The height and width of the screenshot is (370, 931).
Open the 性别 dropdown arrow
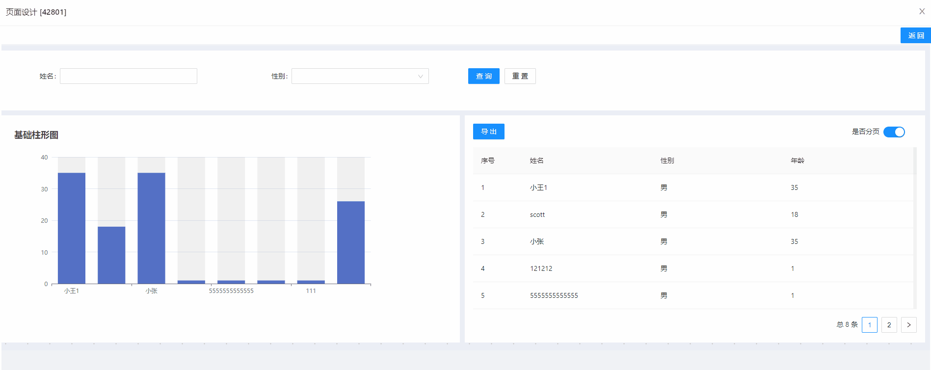click(x=420, y=77)
